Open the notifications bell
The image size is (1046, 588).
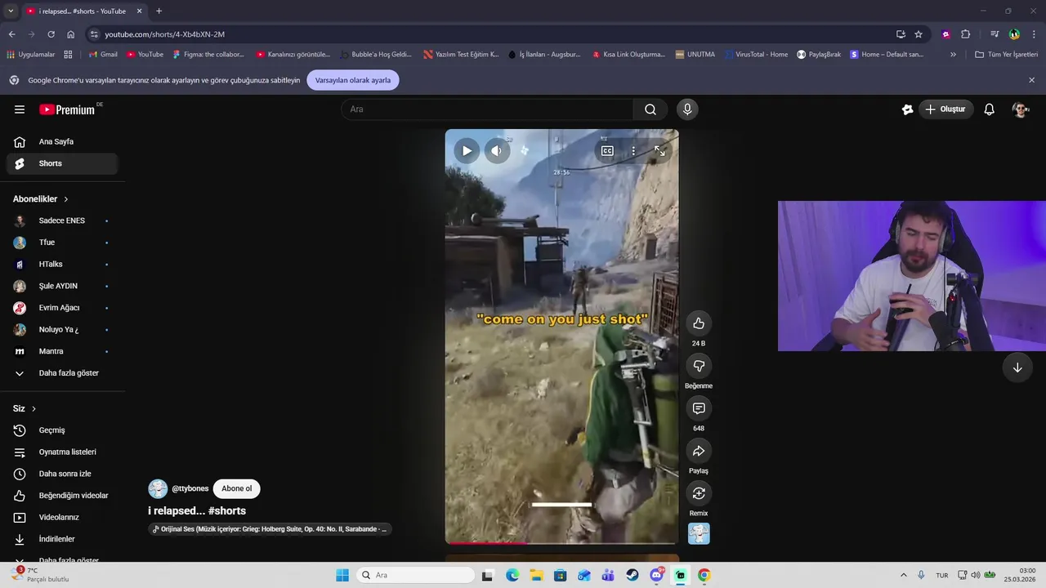tap(989, 109)
